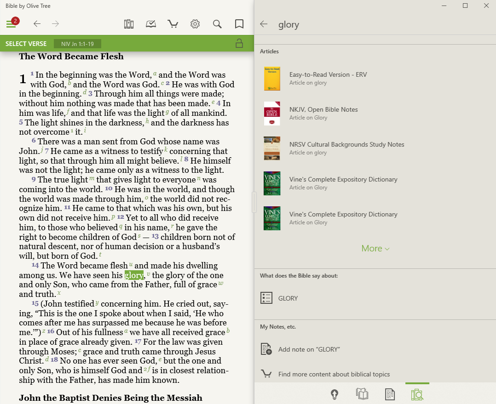Open the store shopping cart icon
Screen dimensions: 496x404
[x=173, y=24]
